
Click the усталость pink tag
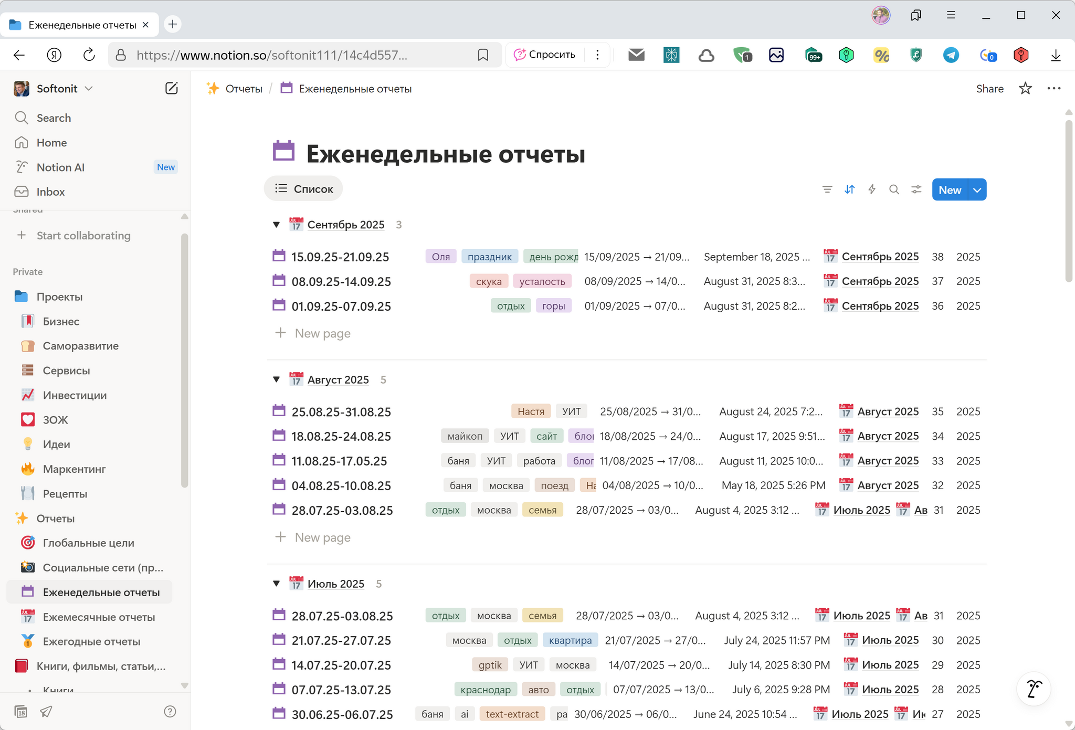[542, 282]
